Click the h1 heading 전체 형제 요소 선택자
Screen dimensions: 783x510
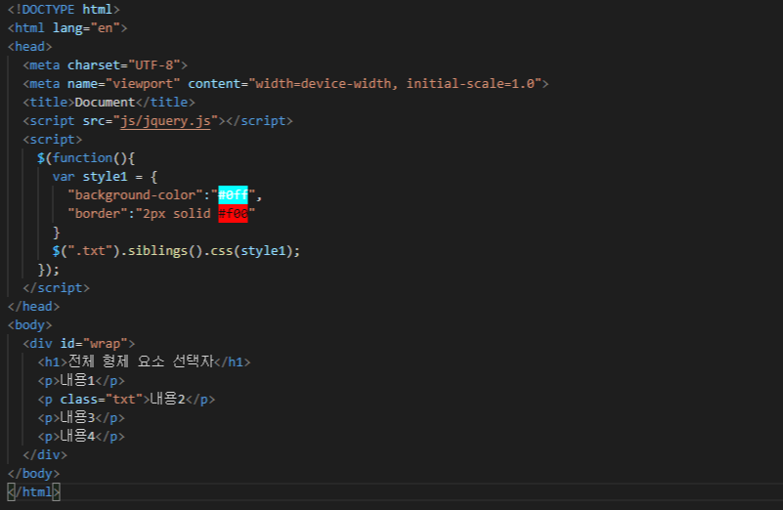(x=144, y=361)
